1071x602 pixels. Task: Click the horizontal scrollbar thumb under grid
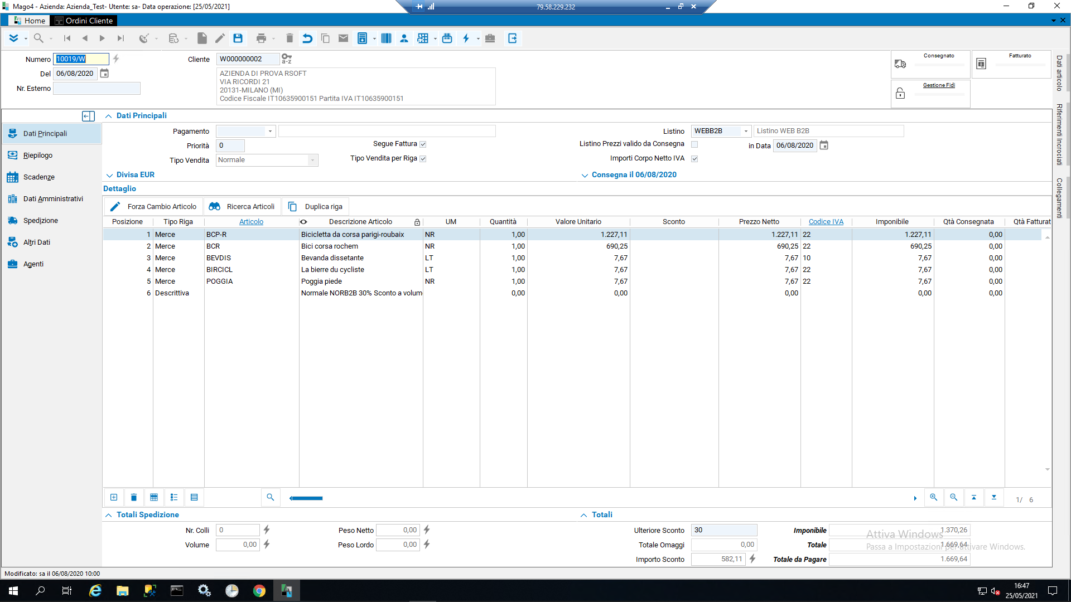306,498
